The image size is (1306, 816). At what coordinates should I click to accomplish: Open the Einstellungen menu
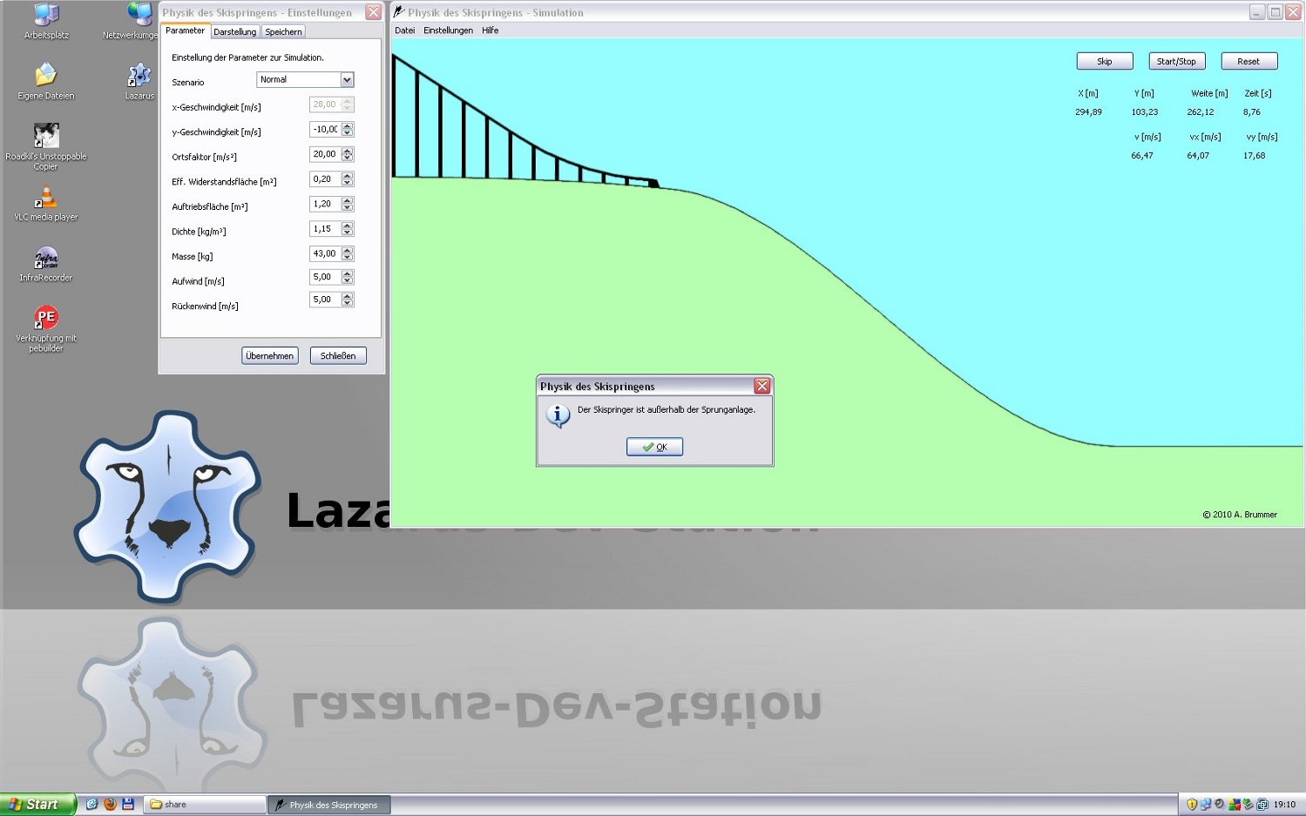pos(448,30)
